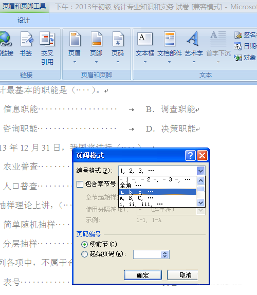257x295 pixels.
Task: Click the Hyperlink globe icon
Action: click(x=6, y=39)
